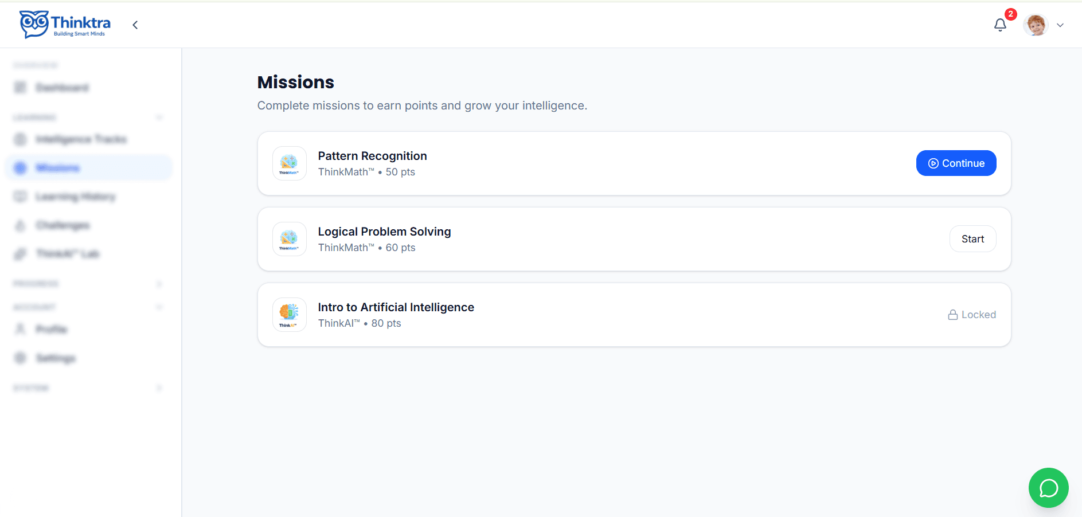Collapse the sidebar with the back chevron
1082x517 pixels.
coord(135,25)
